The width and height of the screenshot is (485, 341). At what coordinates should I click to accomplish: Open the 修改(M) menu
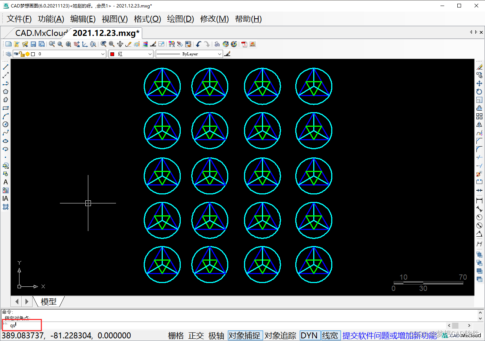[x=214, y=19]
